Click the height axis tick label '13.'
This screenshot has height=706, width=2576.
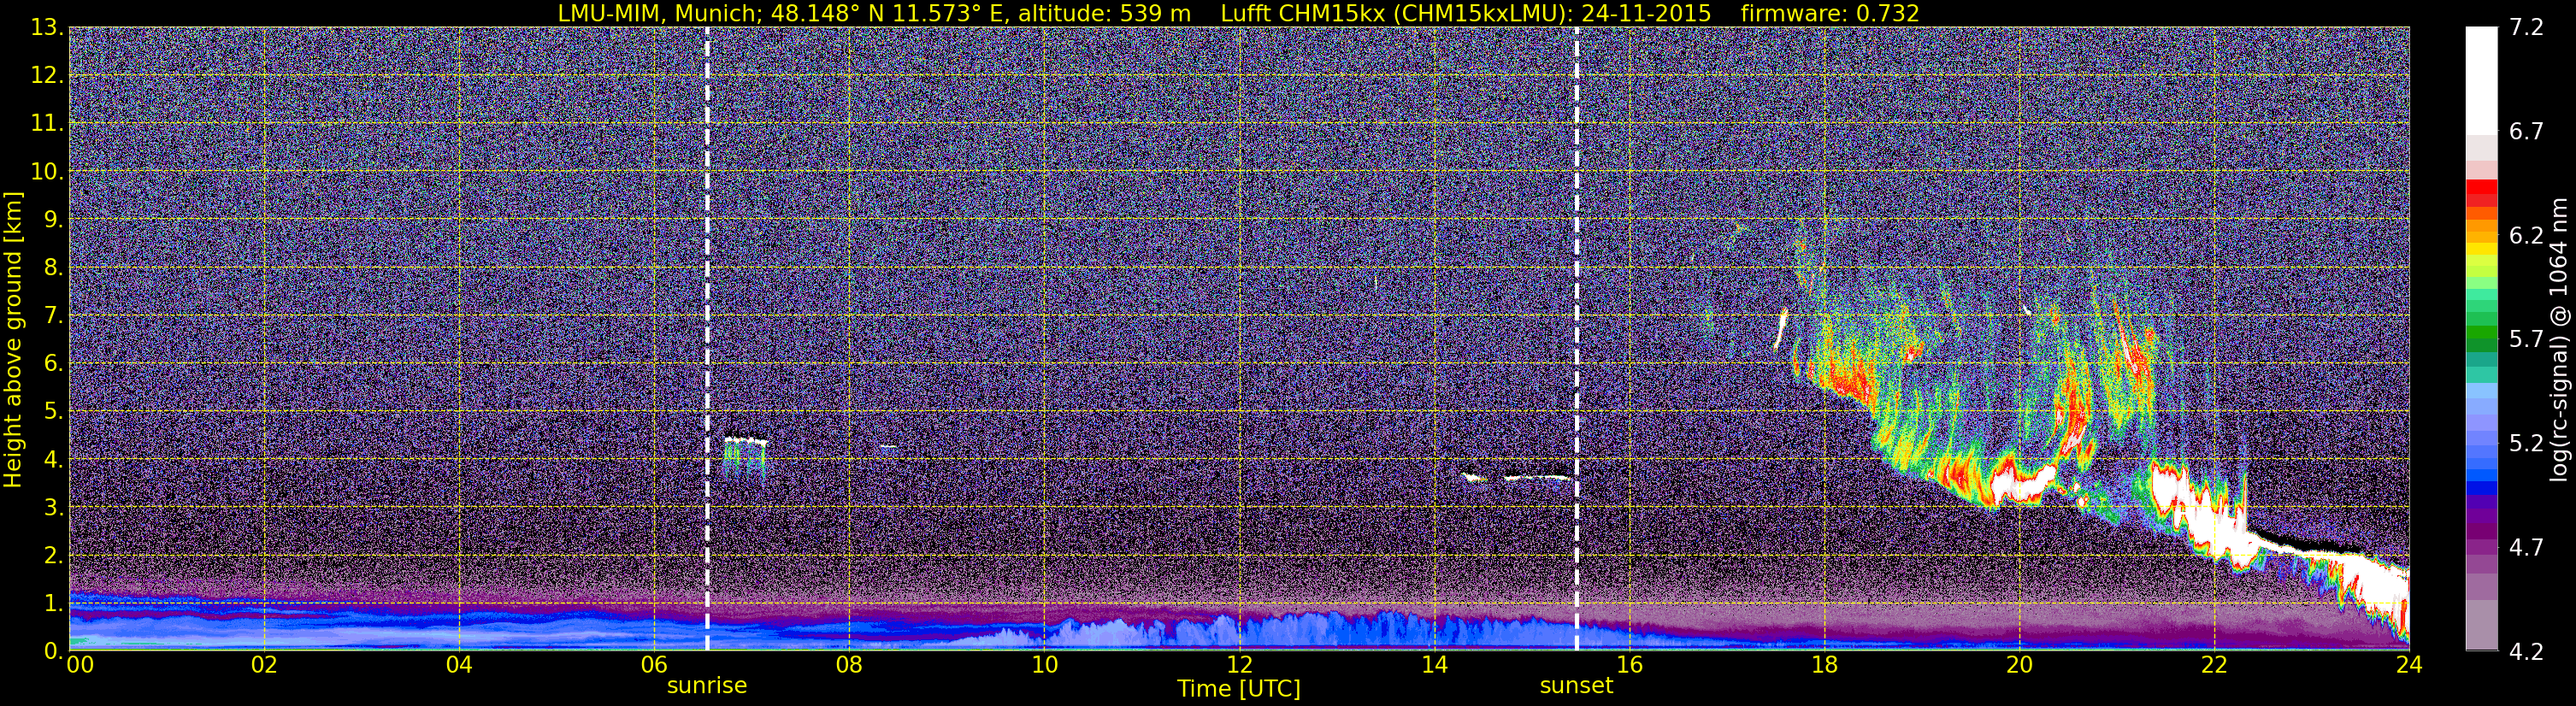coord(47,27)
